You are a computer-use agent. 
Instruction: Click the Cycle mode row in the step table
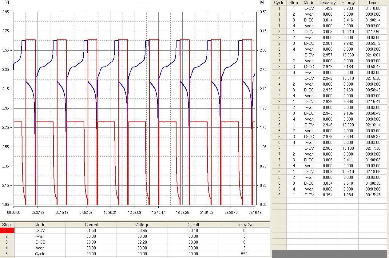coord(40,254)
